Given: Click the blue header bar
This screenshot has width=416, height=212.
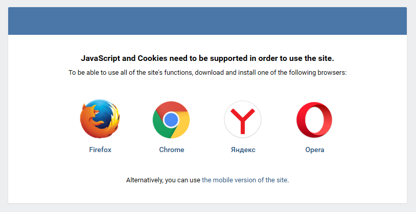Looking at the screenshot, I should [x=207, y=21].
